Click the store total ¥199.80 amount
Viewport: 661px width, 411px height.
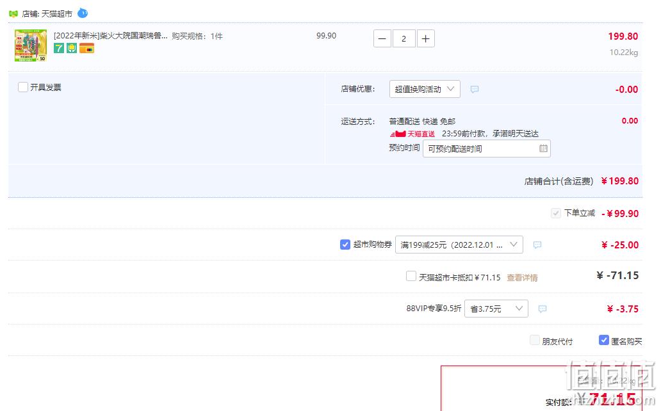pos(620,181)
